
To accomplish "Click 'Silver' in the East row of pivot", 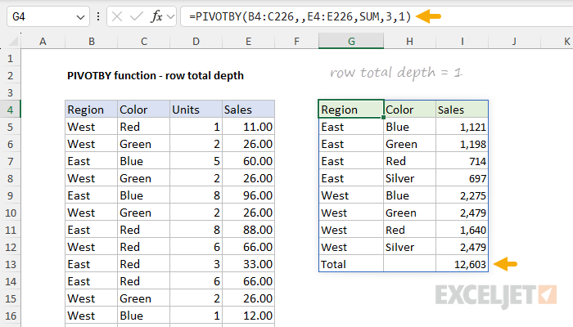I will click(x=409, y=178).
